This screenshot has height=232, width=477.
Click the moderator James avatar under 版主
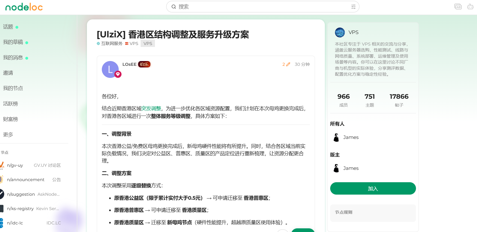pyautogui.click(x=336, y=168)
